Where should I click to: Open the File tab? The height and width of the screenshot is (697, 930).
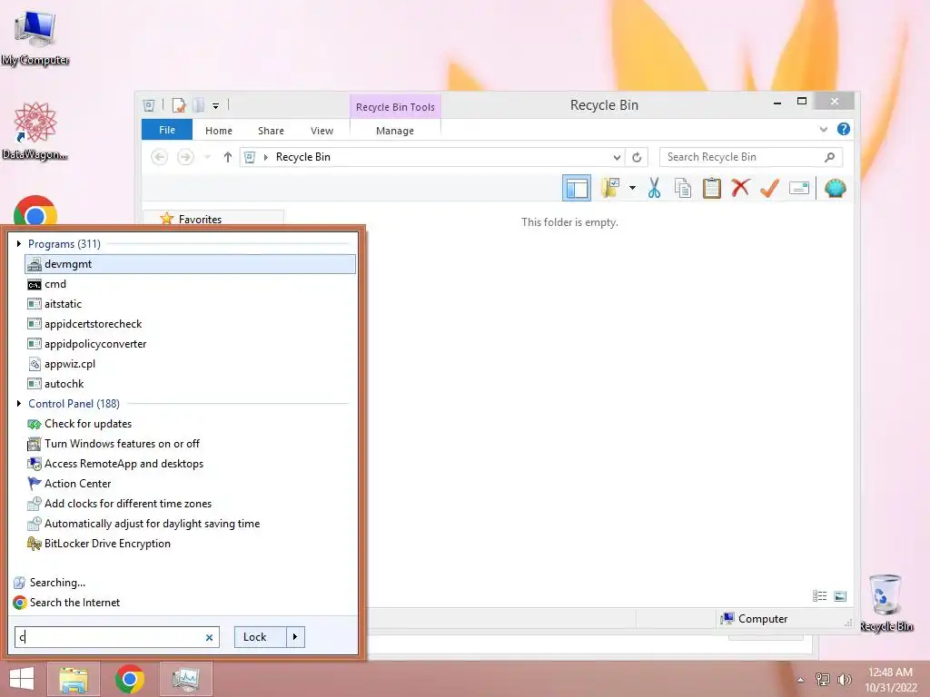(x=167, y=130)
